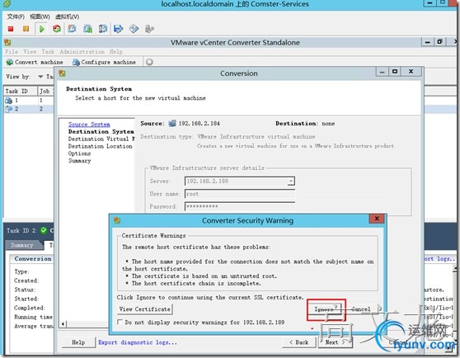Open the Converter Task menu
The height and width of the screenshot is (358, 460).
48,52
